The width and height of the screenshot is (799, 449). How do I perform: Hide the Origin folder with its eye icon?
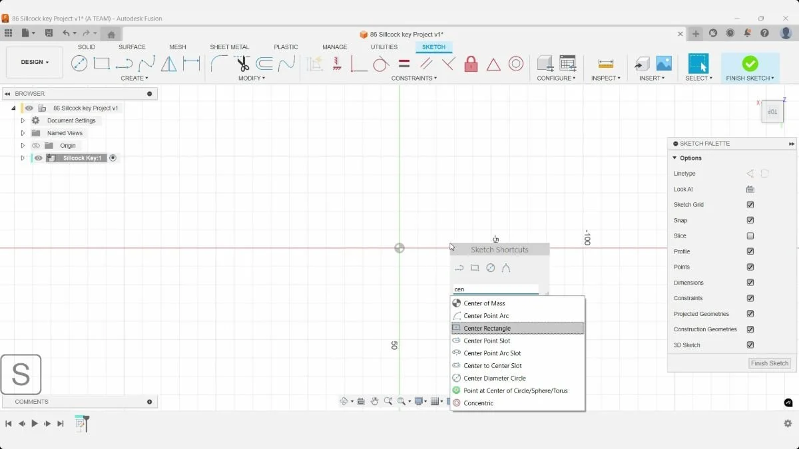(x=36, y=146)
